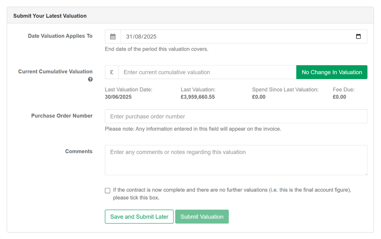
Task: Click the calendar glyph inside the date input group
Action: coord(113,36)
